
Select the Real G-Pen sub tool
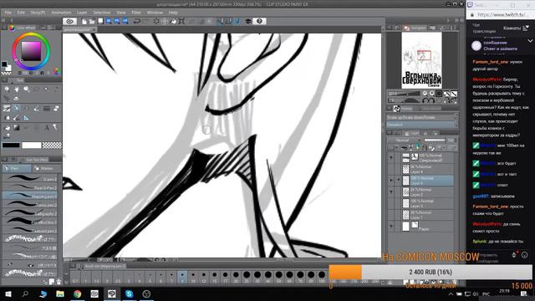tap(30, 187)
